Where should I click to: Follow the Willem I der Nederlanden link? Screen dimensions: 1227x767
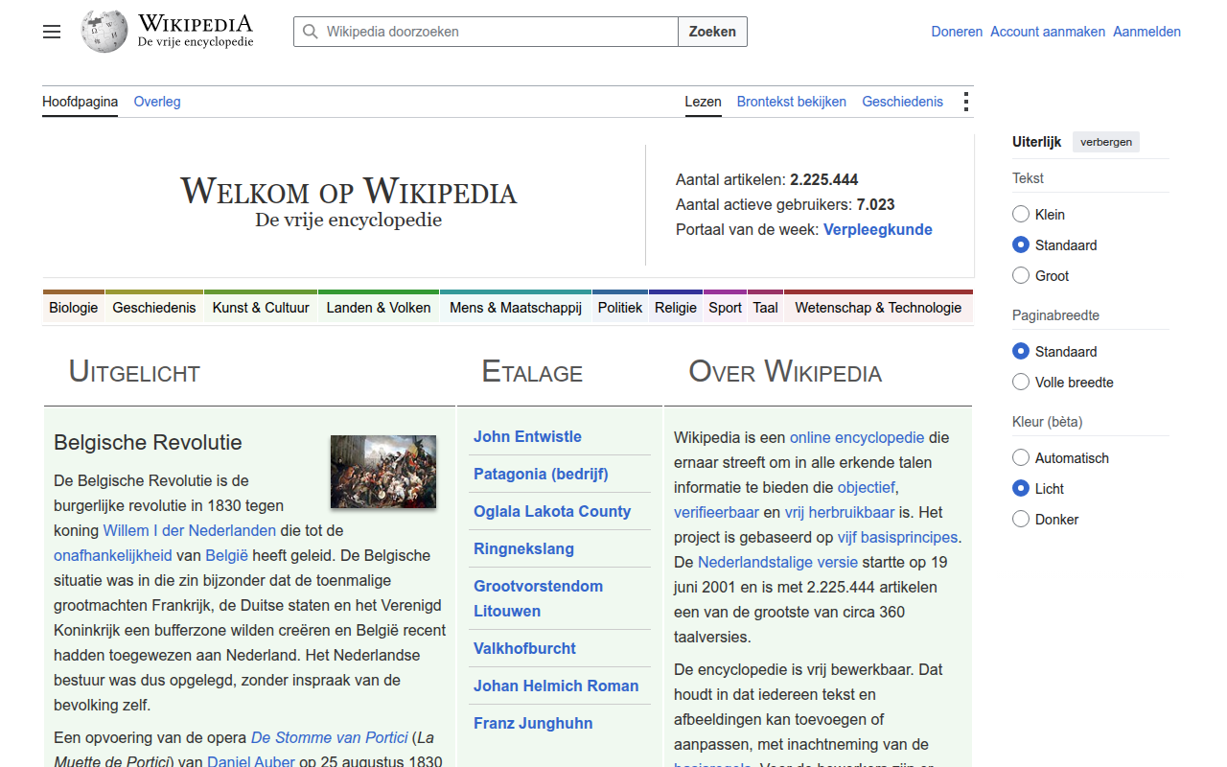coord(190,531)
